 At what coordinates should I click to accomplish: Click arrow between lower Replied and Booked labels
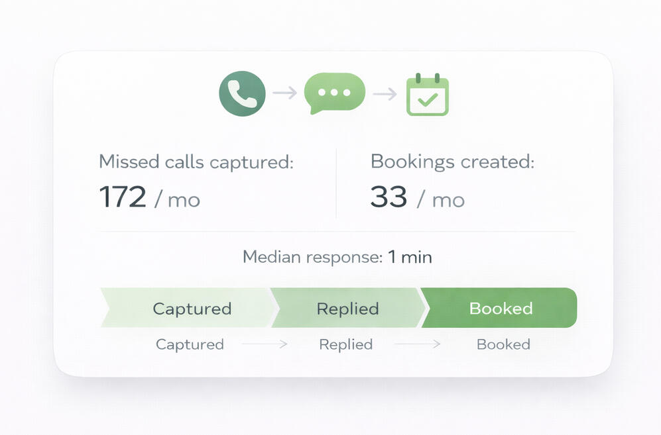tap(417, 344)
